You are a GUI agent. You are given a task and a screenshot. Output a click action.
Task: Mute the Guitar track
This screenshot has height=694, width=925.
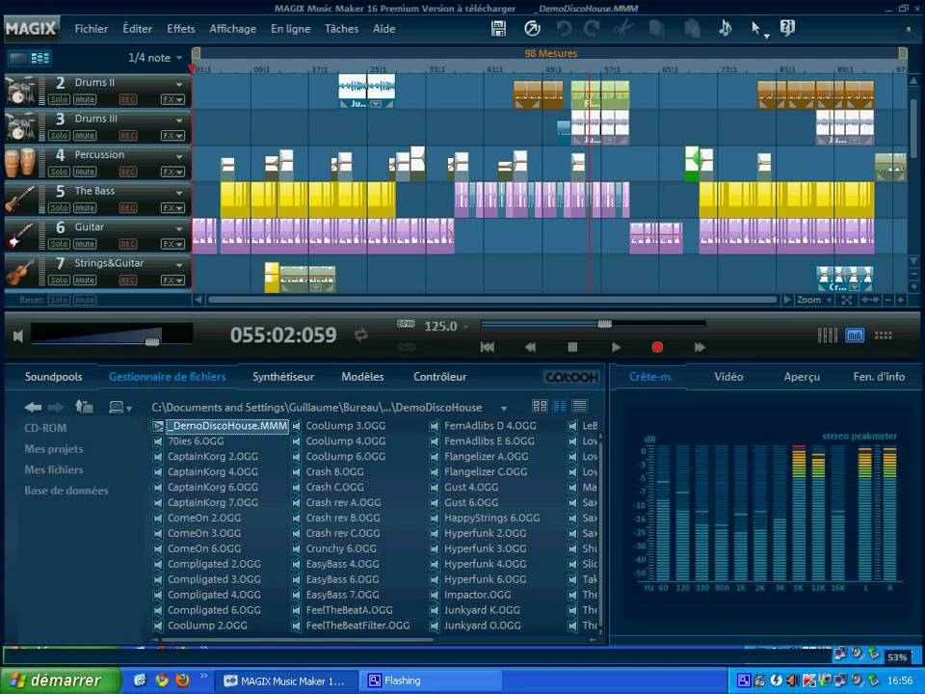85,244
